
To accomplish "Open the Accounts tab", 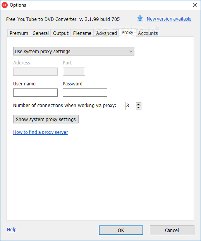I will tap(148, 33).
